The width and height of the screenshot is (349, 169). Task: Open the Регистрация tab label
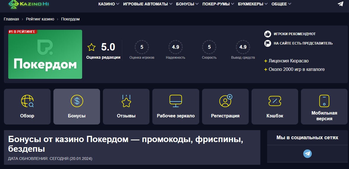coord(225,116)
